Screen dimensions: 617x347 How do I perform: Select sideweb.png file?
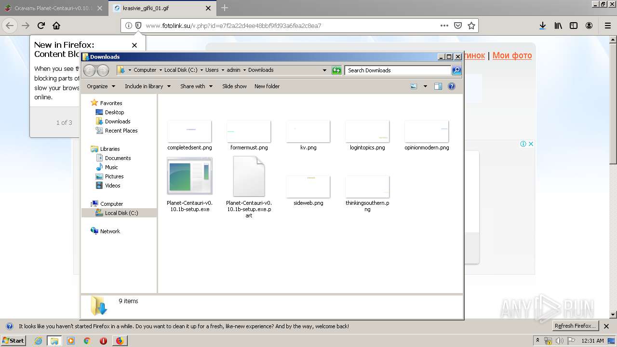308,190
